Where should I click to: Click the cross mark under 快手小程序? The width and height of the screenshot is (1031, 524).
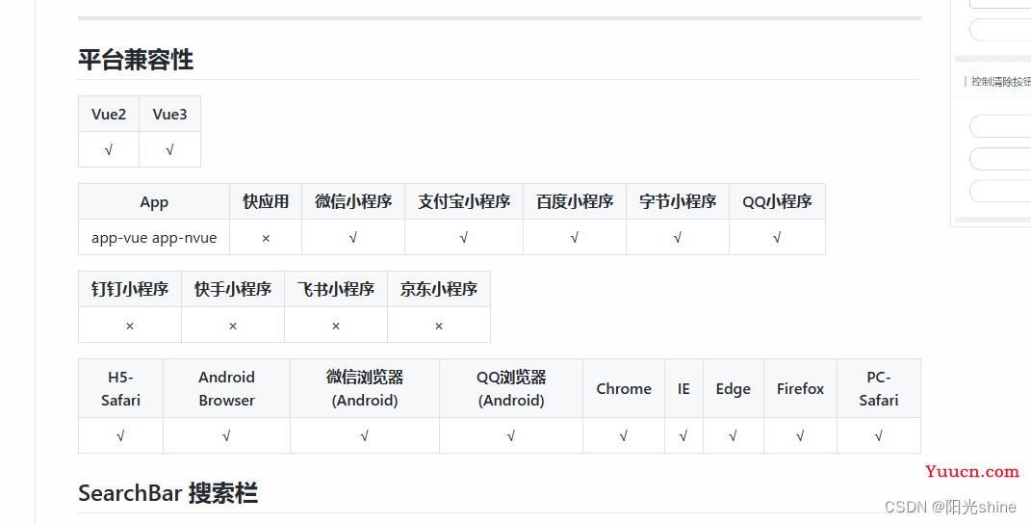coord(233,326)
